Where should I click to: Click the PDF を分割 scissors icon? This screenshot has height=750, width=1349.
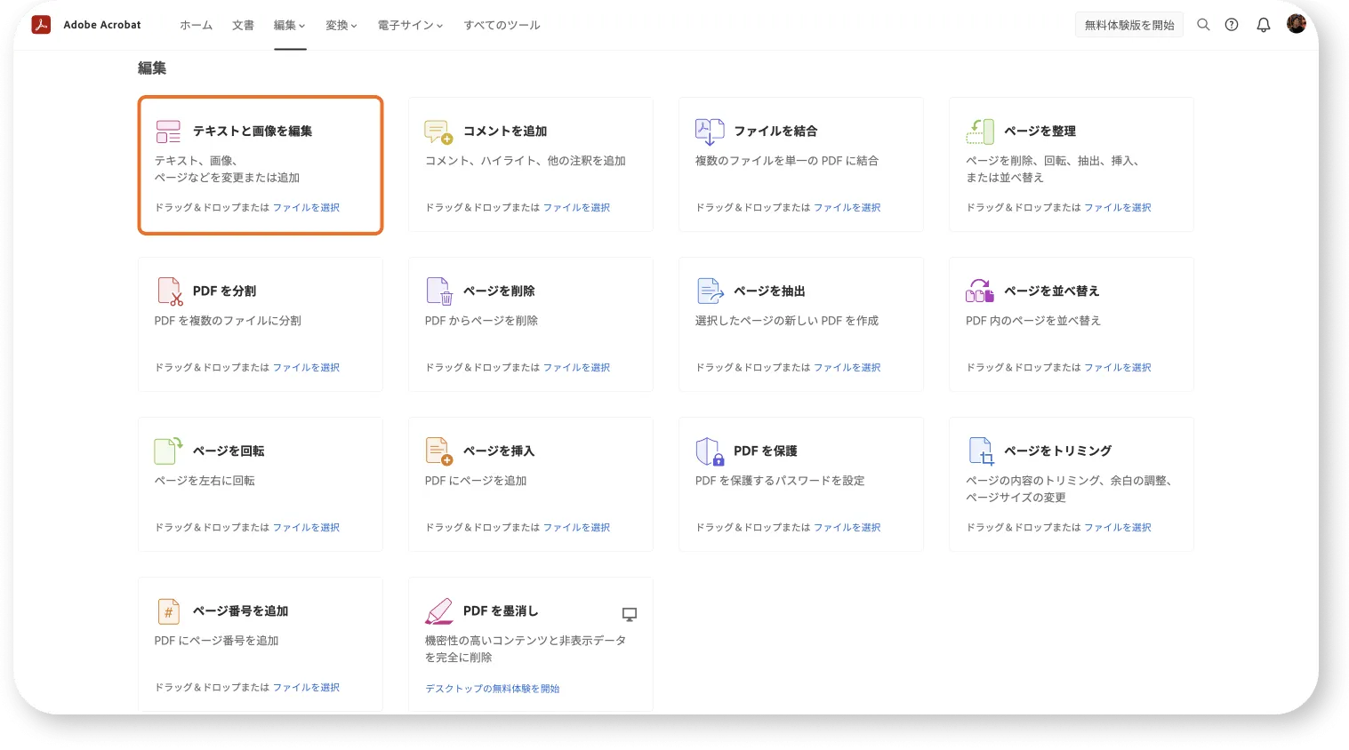tap(170, 291)
